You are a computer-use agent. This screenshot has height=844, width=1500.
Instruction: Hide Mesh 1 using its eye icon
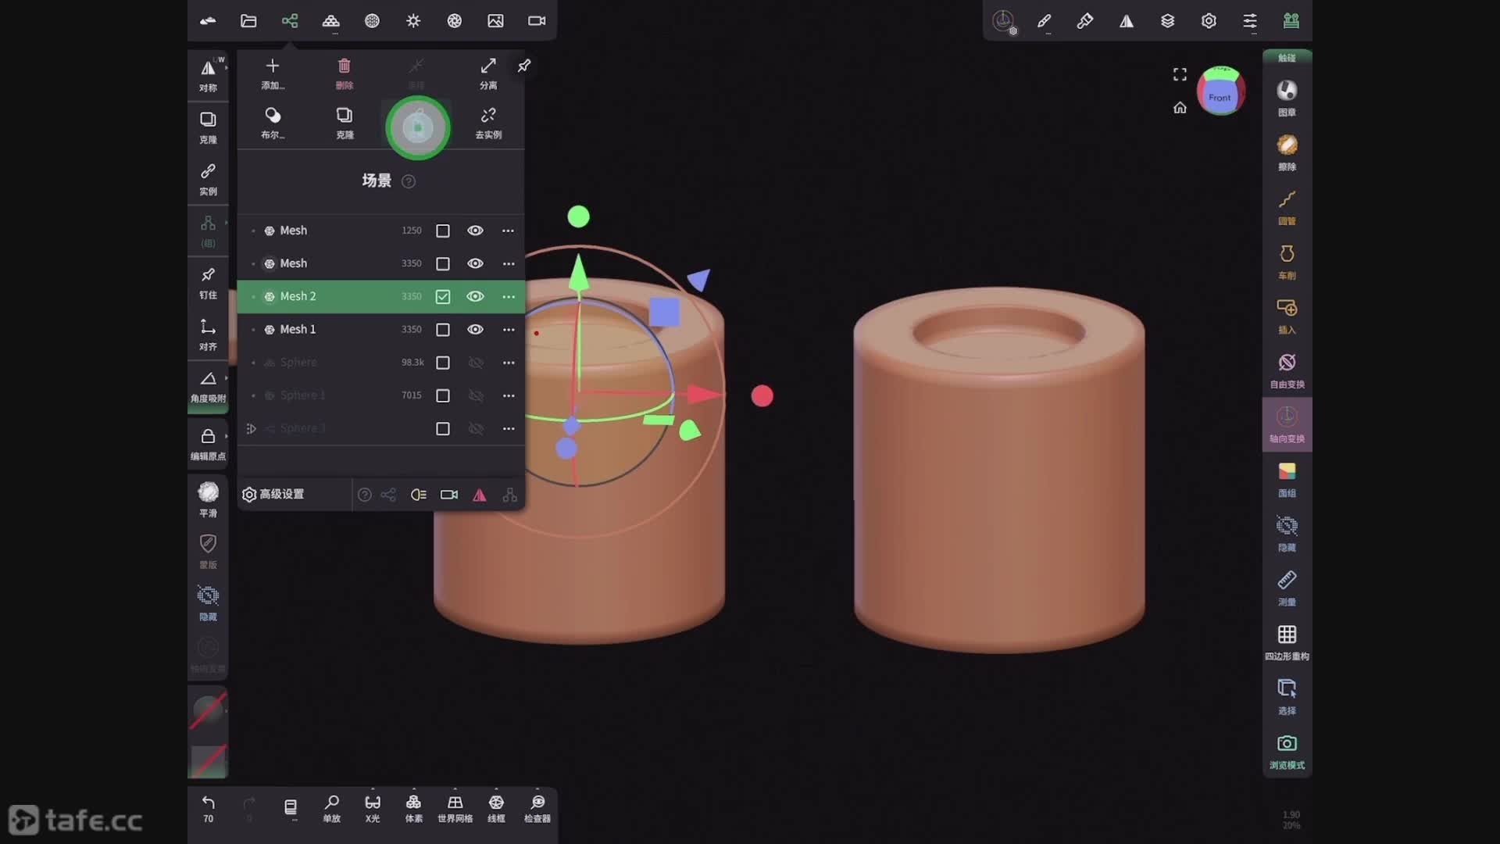tap(475, 330)
